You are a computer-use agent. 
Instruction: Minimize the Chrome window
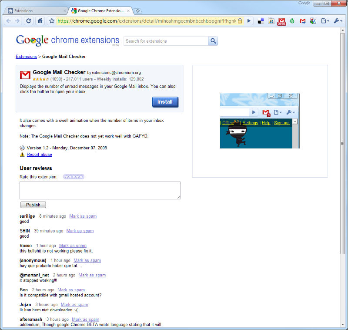tap(318, 3)
